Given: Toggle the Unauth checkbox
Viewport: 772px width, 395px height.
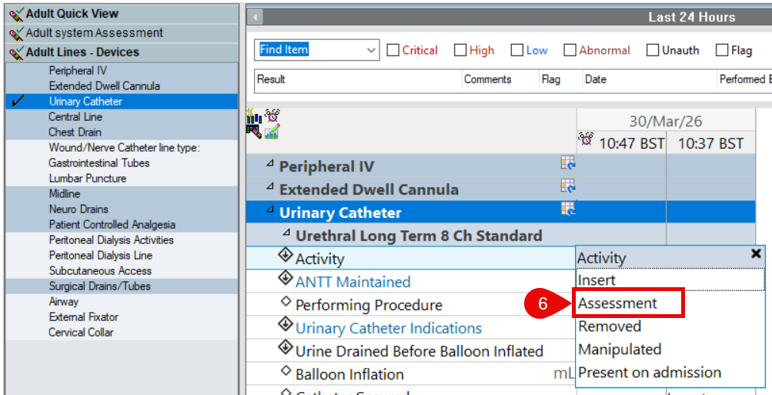Looking at the screenshot, I should [653, 51].
